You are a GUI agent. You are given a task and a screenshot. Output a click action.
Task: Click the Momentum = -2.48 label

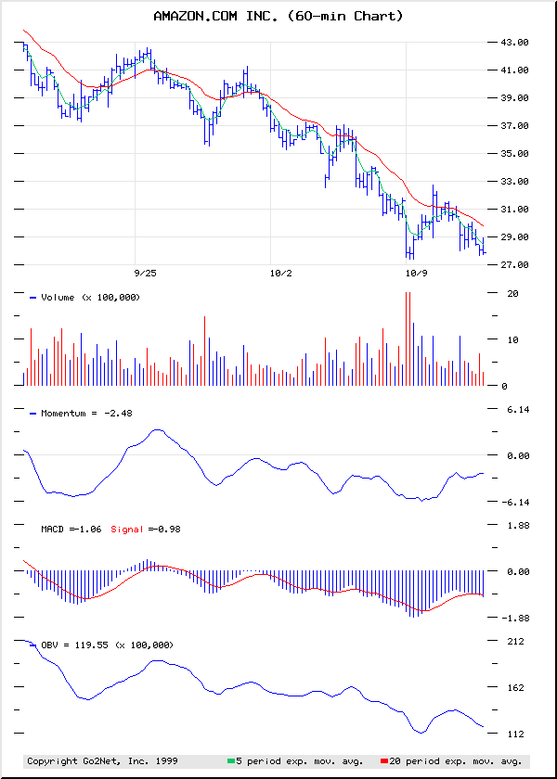86,413
